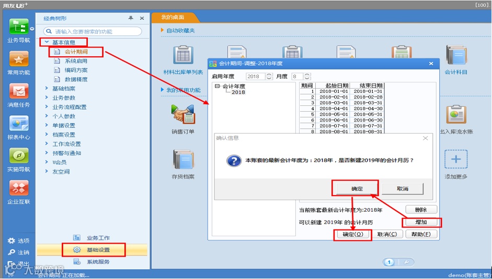The width and height of the screenshot is (492, 279).
Task: Confirm with 确定 in 确认信息 dialog
Action: (357, 188)
